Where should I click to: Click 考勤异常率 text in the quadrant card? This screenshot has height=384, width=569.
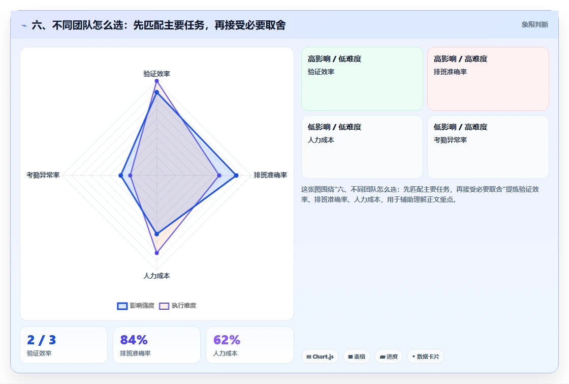point(450,140)
